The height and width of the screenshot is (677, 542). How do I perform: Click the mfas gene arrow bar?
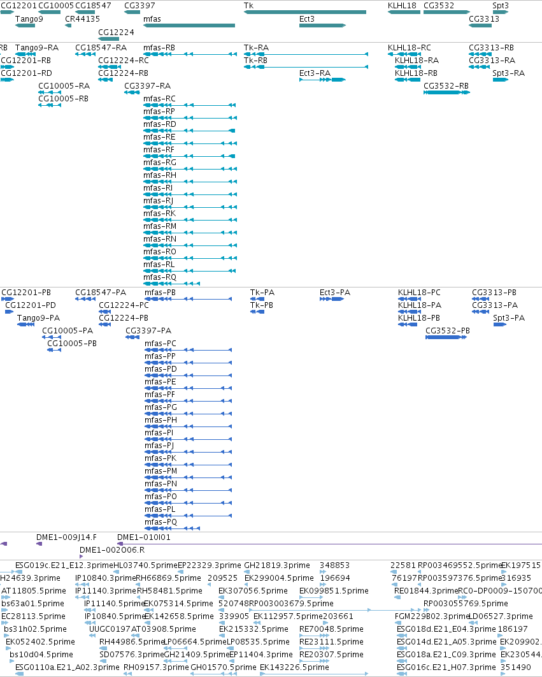pyautogui.click(x=189, y=25)
